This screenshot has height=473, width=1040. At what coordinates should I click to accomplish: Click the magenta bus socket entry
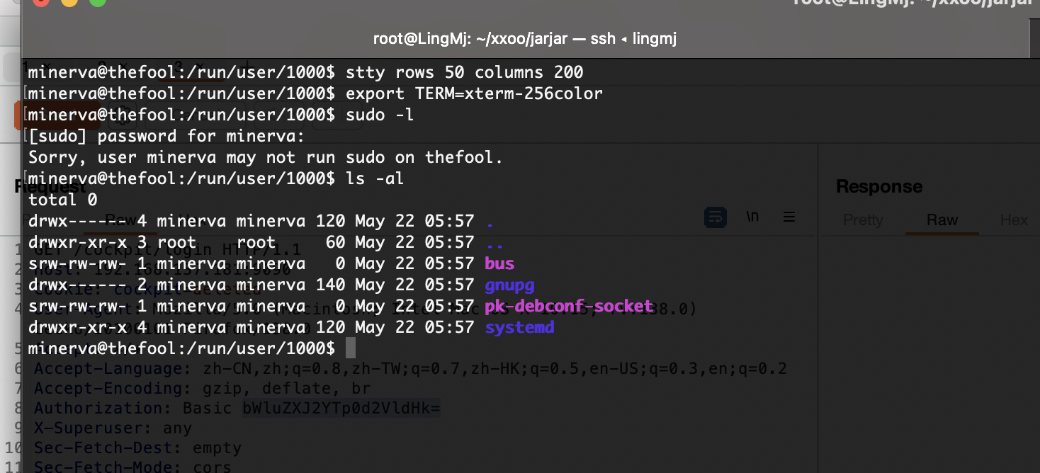[x=499, y=263]
